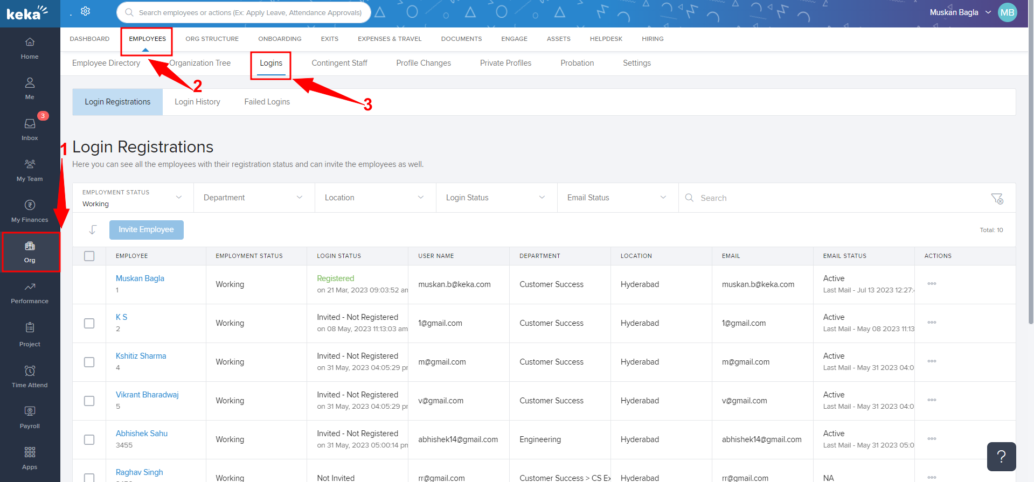Open actions menu for Muskan Bagla row
The width and height of the screenshot is (1034, 482).
pyautogui.click(x=932, y=284)
